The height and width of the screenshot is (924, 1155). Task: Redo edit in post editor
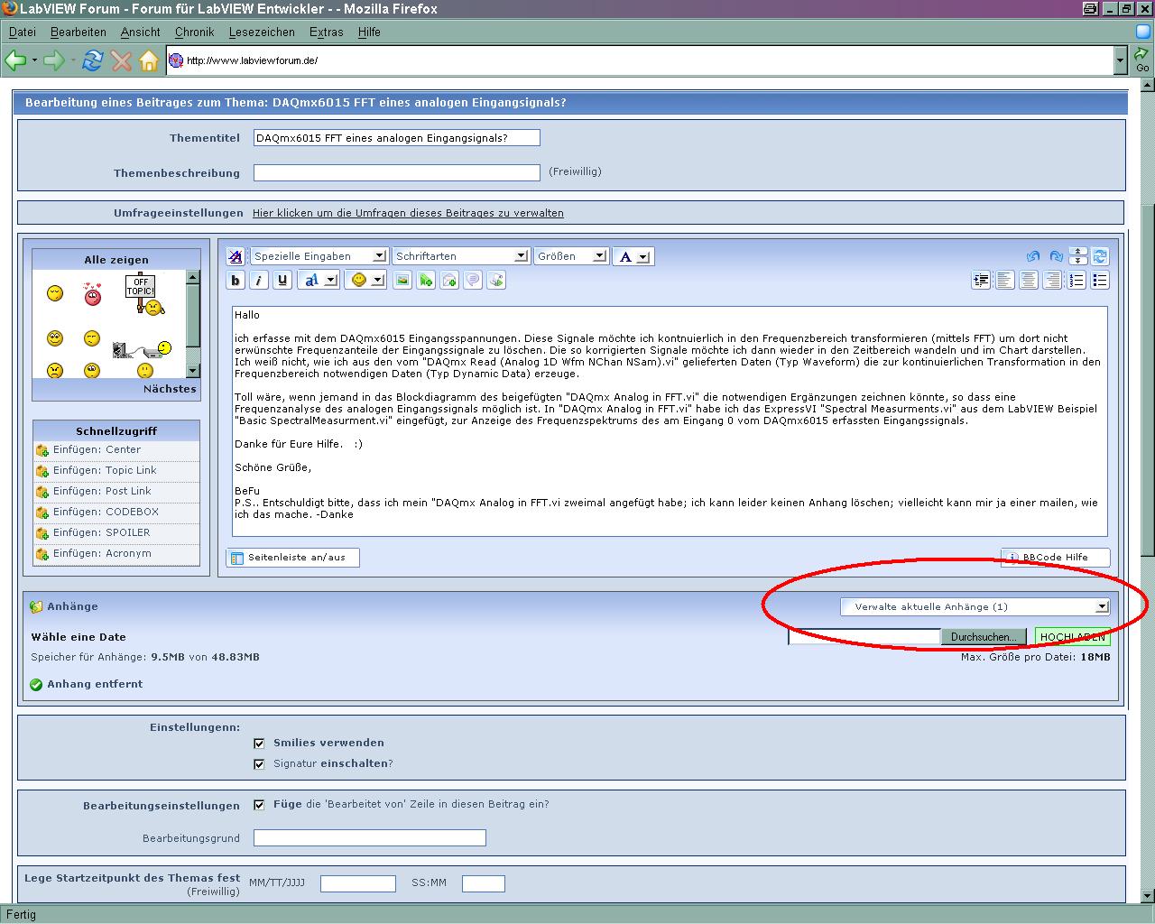click(x=1056, y=256)
